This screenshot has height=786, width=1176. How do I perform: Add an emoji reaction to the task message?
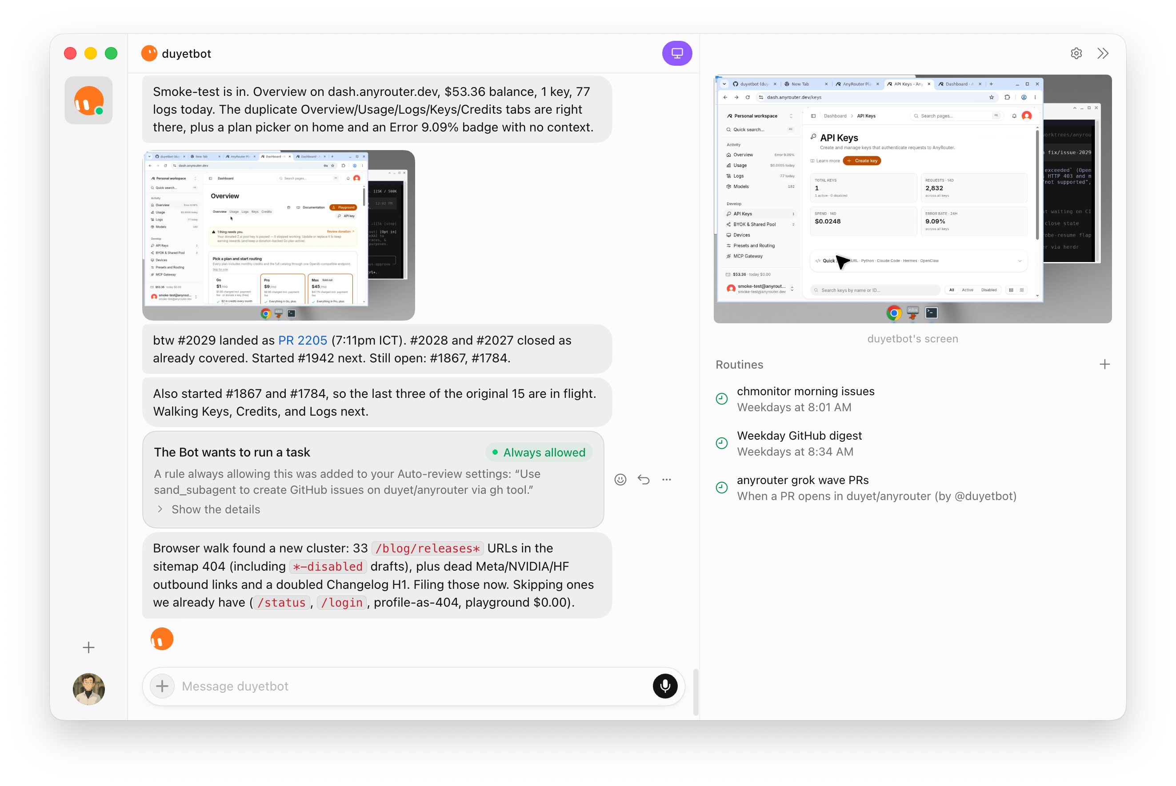pyautogui.click(x=620, y=480)
